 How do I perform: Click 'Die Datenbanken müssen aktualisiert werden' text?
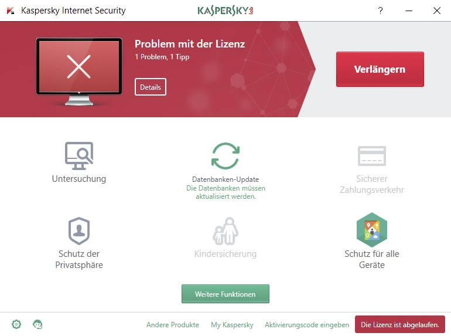(225, 192)
